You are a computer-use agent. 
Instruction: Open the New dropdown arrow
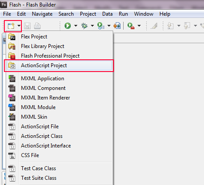[19, 26]
